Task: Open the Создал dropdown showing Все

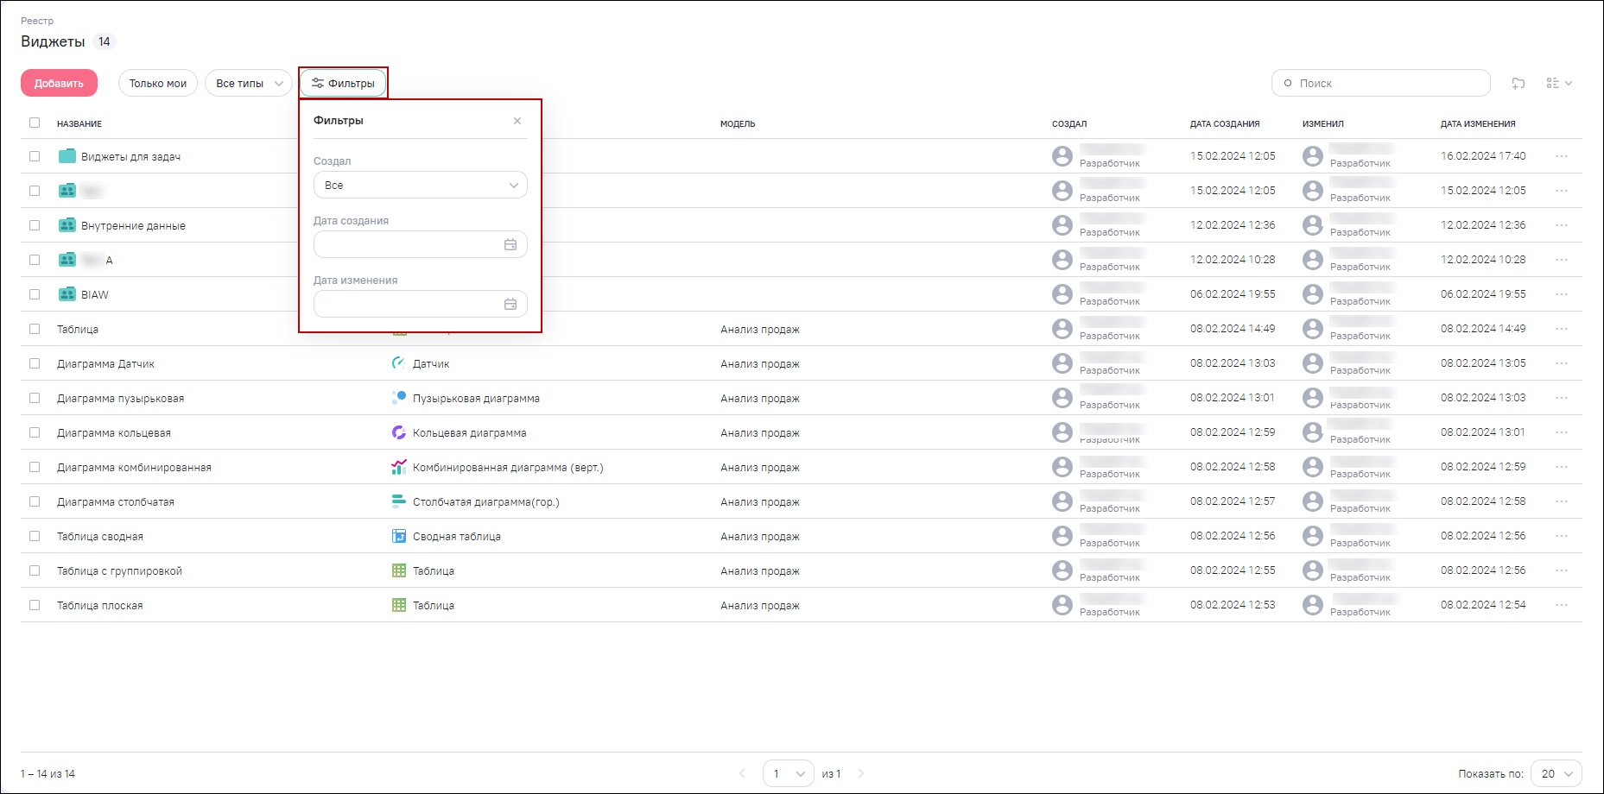Action: [x=421, y=185]
